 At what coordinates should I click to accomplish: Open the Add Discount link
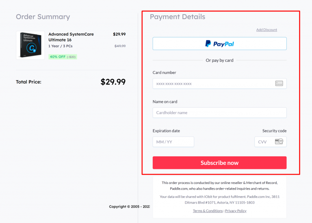pyautogui.click(x=266, y=30)
